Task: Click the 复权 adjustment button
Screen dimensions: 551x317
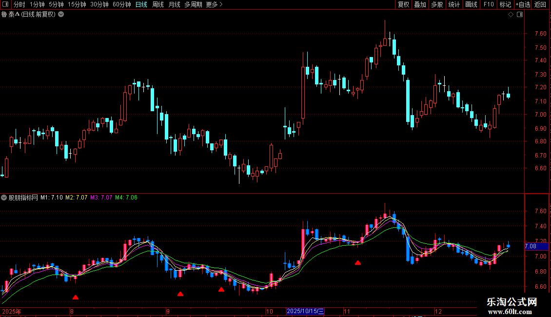Action: [403, 4]
